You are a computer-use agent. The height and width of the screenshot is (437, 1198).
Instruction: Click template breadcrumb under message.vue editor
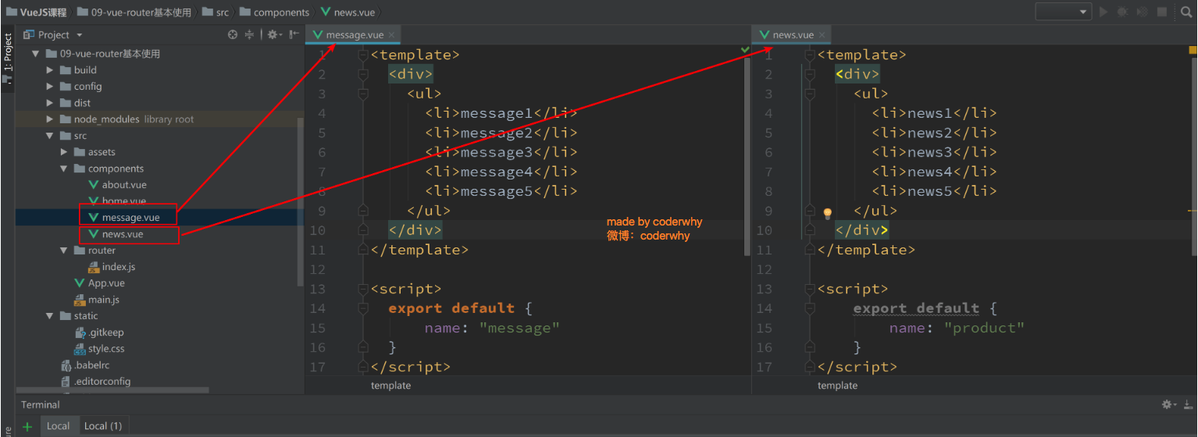(390, 385)
